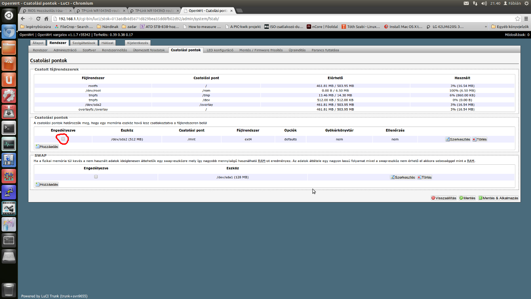The image size is (531, 299).
Task: Open the Adminisztráció subtab
Action: click(65, 50)
